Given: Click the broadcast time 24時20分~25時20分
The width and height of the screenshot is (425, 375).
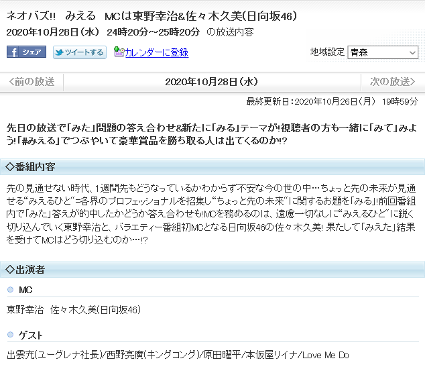Looking at the screenshot, I should (x=153, y=32).
